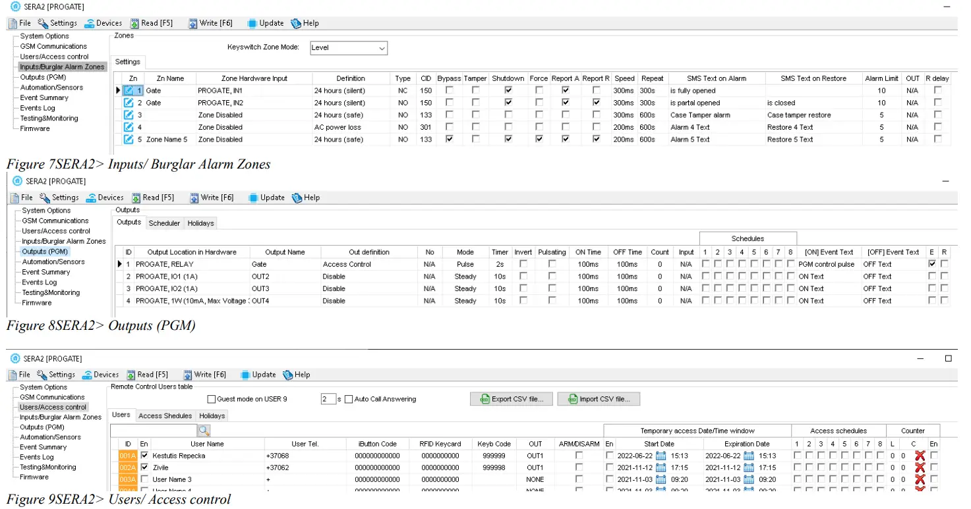Open Help in the Outputs window toolbar

coord(306,198)
